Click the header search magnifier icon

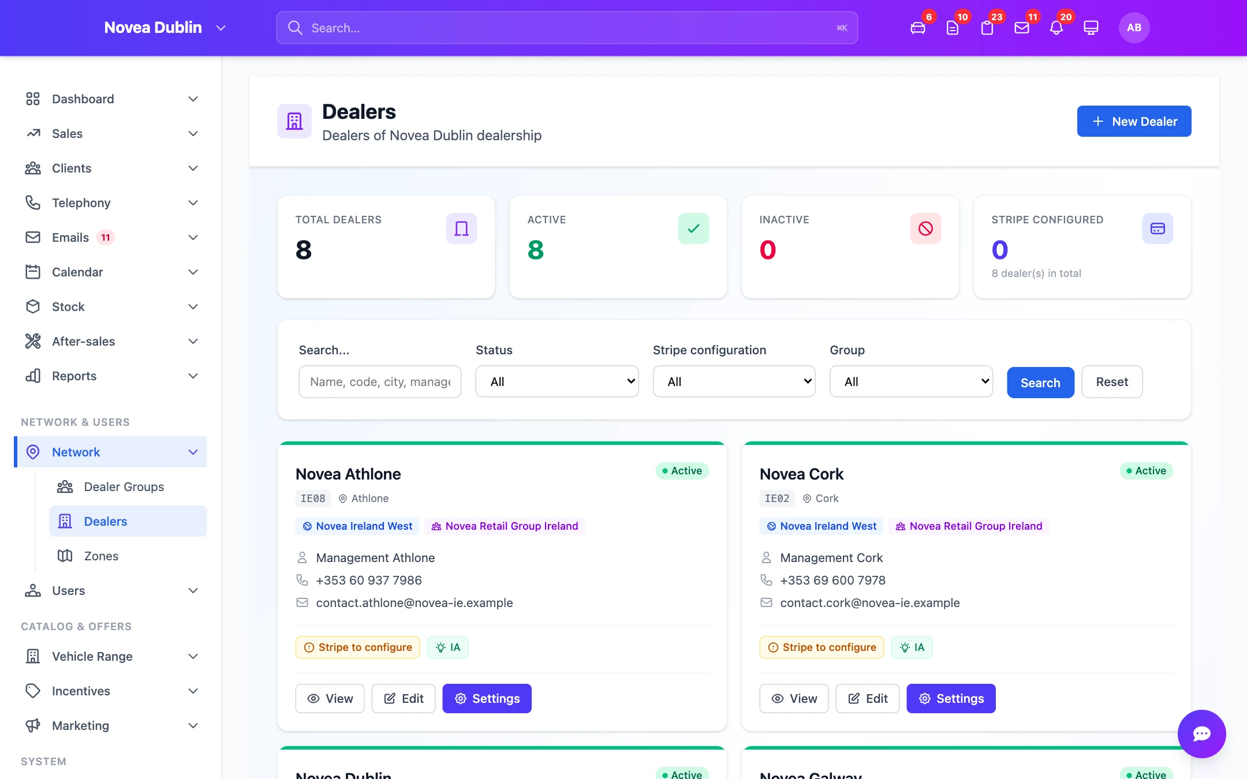pos(295,28)
